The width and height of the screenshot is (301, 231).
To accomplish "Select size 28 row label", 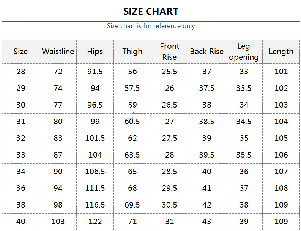I will point(20,72).
